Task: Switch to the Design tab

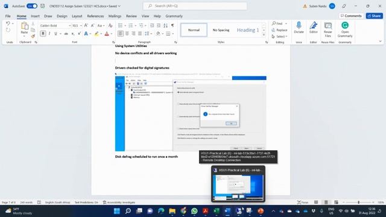Action: click(62, 16)
